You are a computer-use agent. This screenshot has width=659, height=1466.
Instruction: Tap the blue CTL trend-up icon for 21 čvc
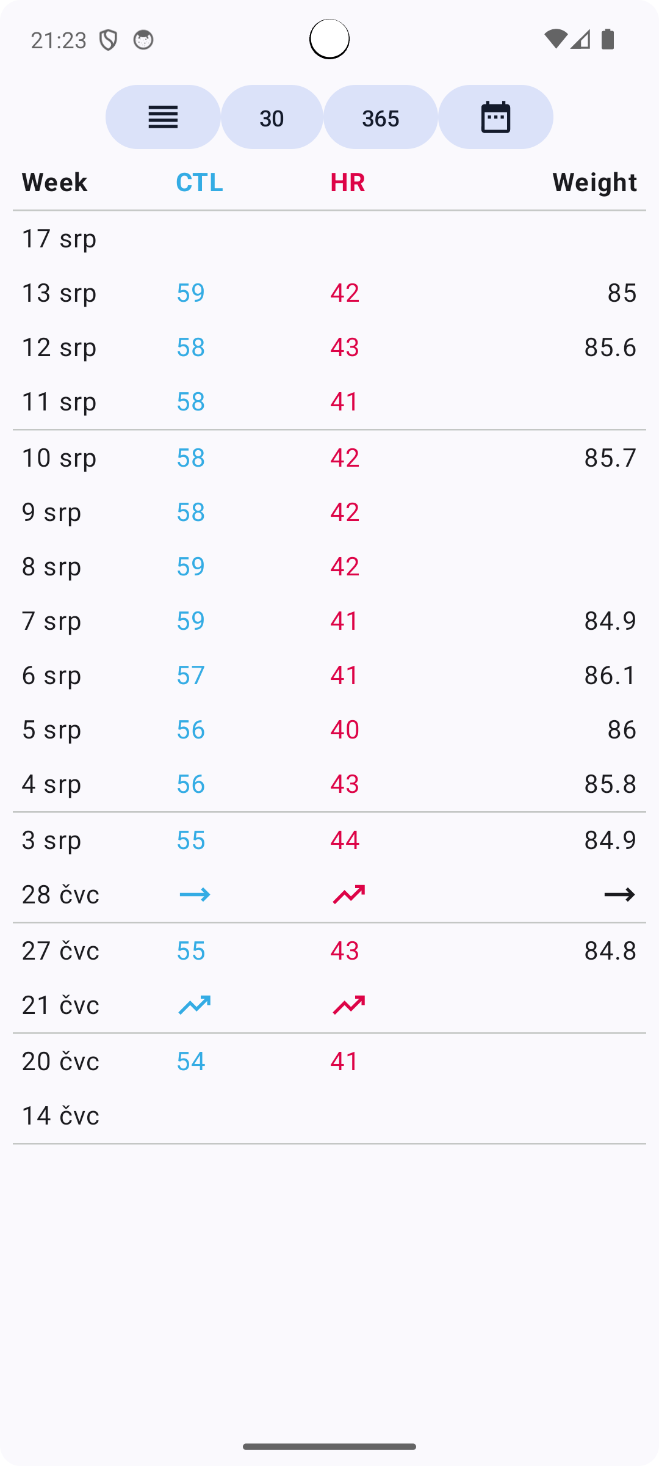pyautogui.click(x=195, y=1005)
